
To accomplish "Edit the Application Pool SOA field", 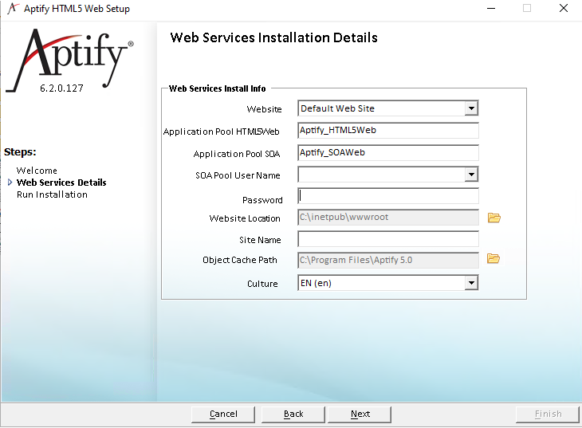I will (388, 152).
